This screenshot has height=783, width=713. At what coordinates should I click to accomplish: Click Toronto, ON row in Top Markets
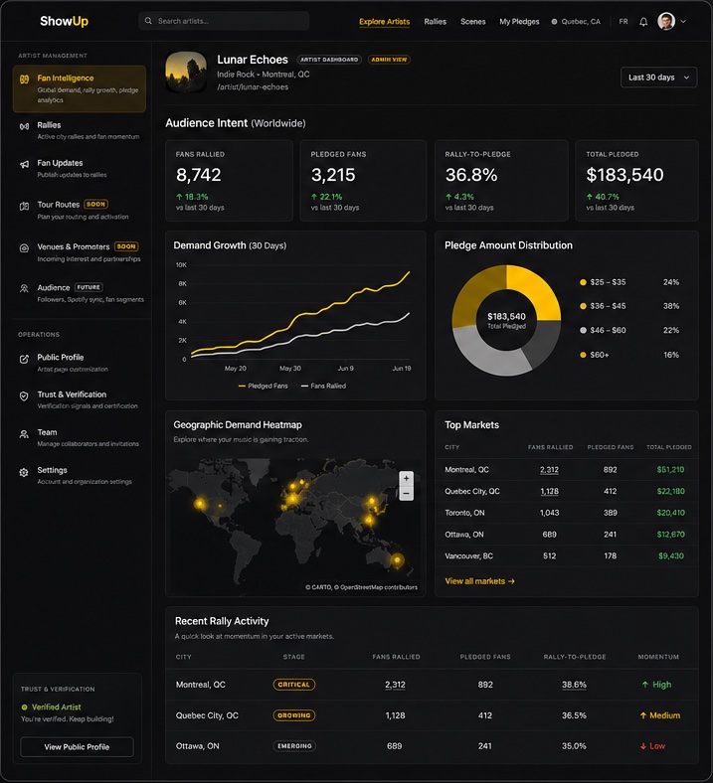coord(567,513)
